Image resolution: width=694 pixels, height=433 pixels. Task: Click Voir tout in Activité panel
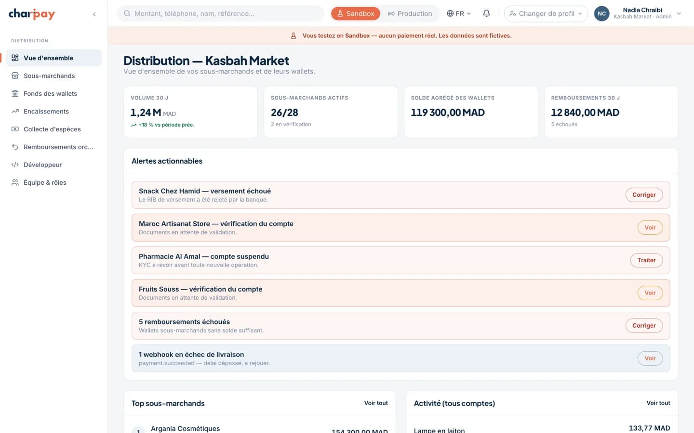pyautogui.click(x=658, y=403)
